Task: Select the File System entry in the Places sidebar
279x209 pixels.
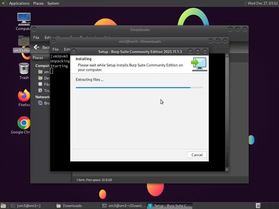Action: click(44, 84)
